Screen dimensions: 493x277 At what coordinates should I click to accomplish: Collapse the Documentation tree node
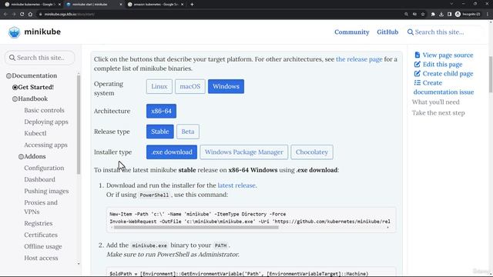[8, 75]
